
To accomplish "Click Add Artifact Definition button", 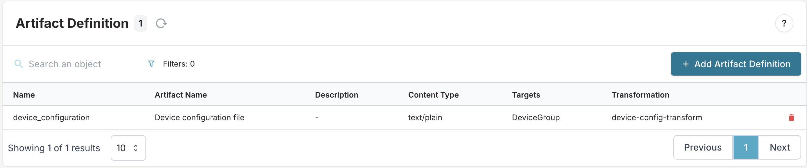I will point(736,64).
